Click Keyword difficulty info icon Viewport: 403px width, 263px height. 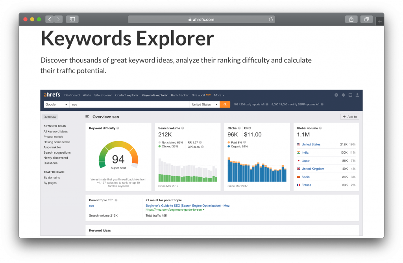(x=118, y=128)
